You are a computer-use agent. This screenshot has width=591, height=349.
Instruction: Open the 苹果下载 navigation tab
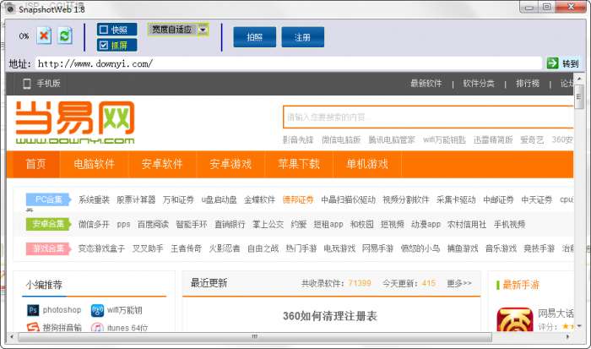299,164
